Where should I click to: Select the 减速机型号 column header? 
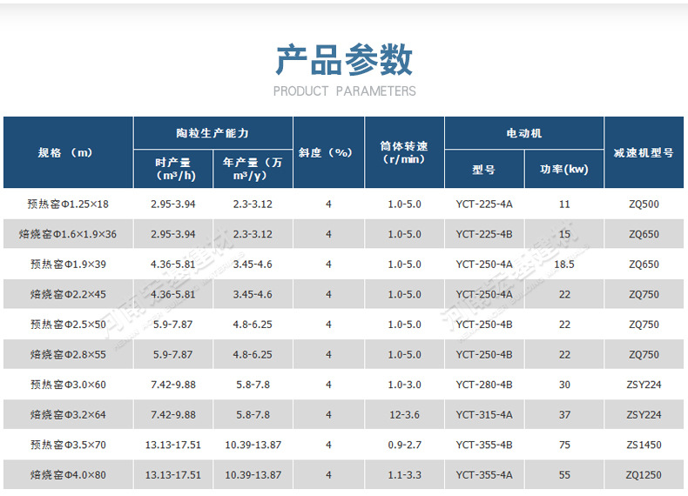[x=644, y=152]
